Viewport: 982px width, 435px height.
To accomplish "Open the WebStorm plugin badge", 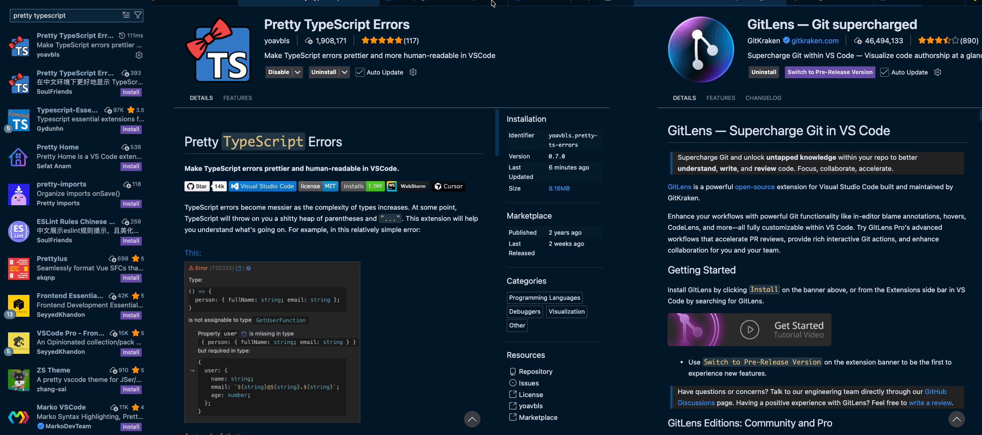I will (408, 186).
